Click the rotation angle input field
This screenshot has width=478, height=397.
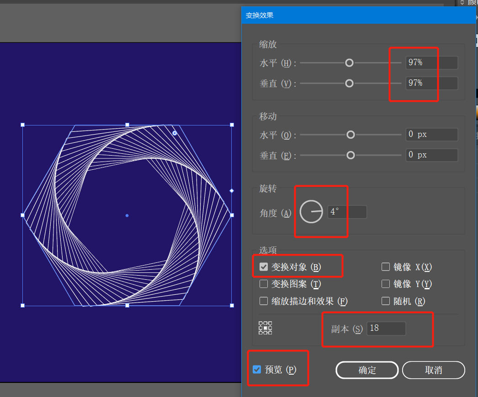(x=347, y=212)
